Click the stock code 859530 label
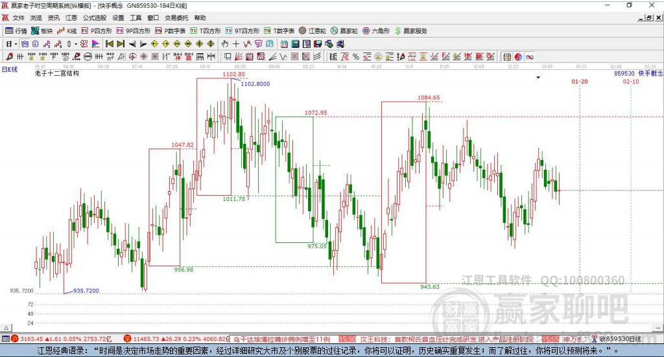 click(624, 73)
